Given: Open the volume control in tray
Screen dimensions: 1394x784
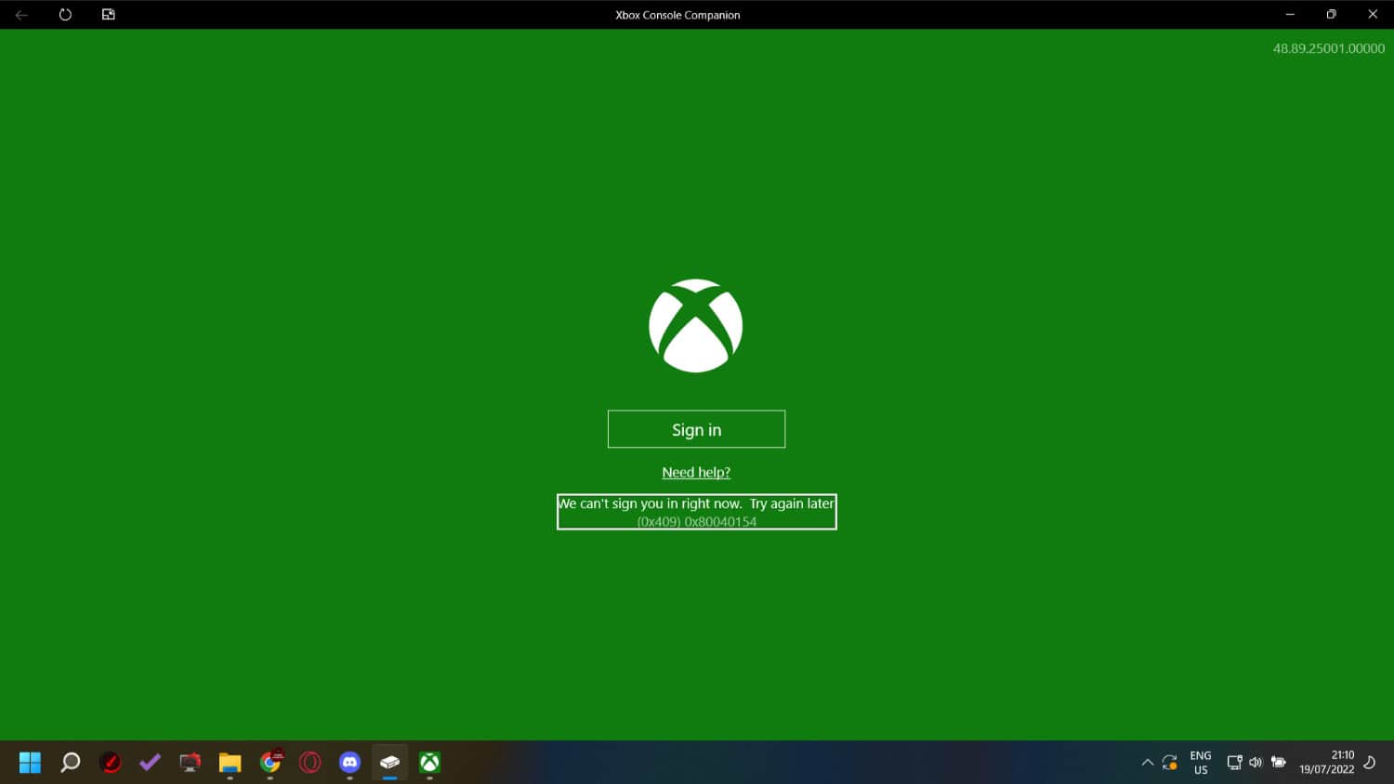Looking at the screenshot, I should [x=1256, y=763].
